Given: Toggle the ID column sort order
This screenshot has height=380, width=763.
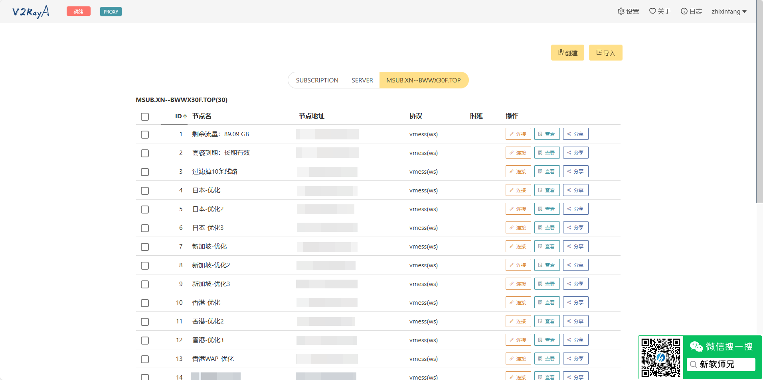Looking at the screenshot, I should click(x=180, y=116).
